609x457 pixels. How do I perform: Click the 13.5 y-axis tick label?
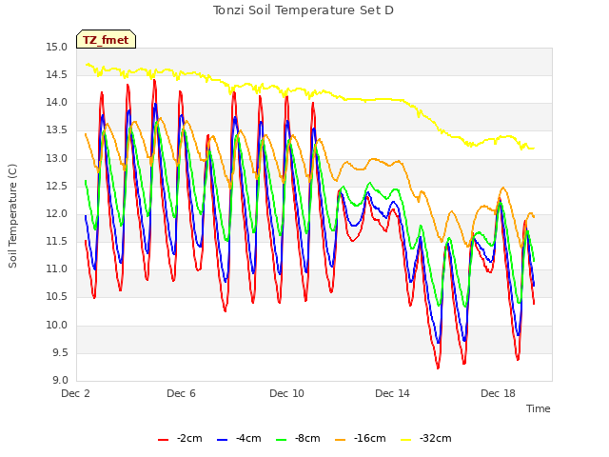point(57,130)
